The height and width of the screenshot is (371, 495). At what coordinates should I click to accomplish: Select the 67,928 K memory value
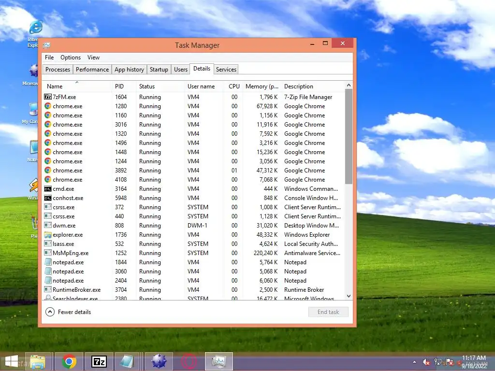(267, 106)
